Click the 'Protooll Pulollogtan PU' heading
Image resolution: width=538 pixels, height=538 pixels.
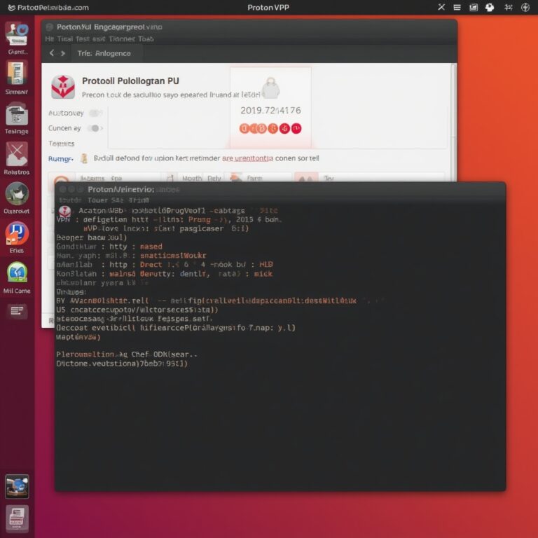tap(130, 81)
